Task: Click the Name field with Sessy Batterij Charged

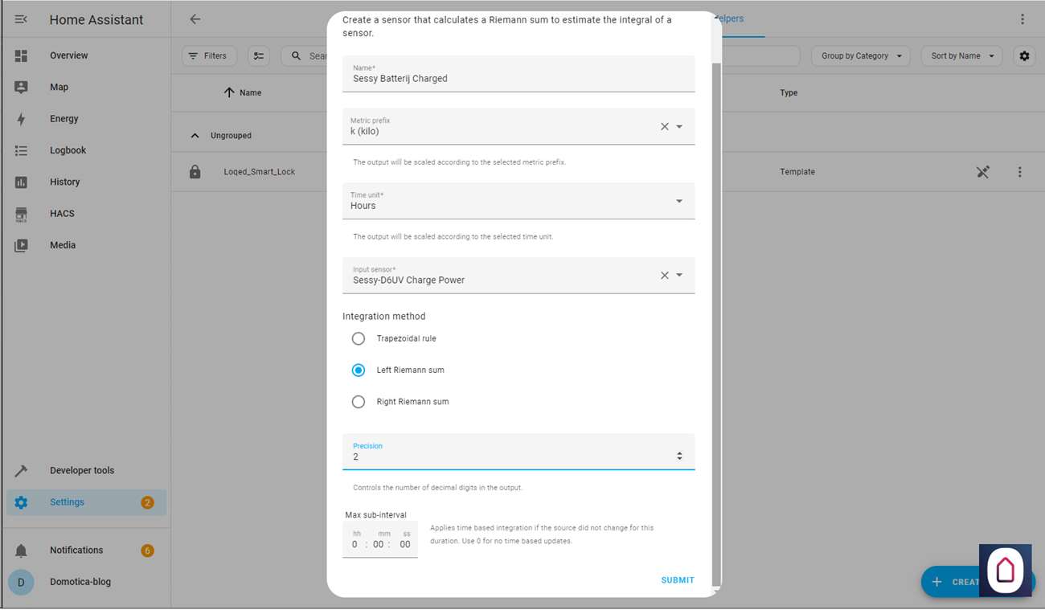Action: point(518,79)
